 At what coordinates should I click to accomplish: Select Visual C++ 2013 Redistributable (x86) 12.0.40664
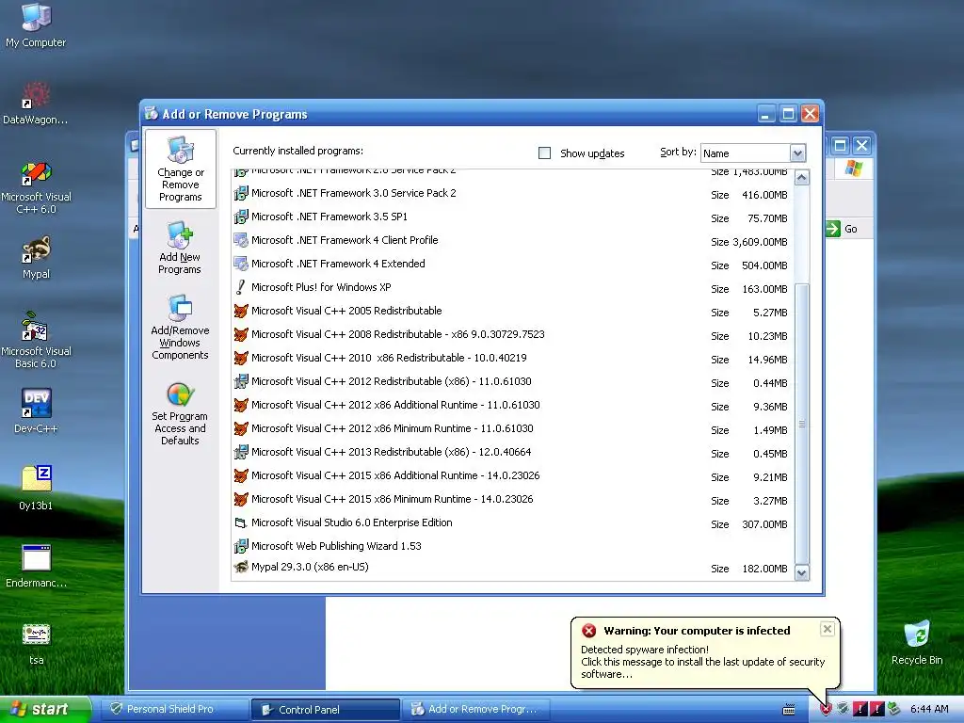[511, 453]
